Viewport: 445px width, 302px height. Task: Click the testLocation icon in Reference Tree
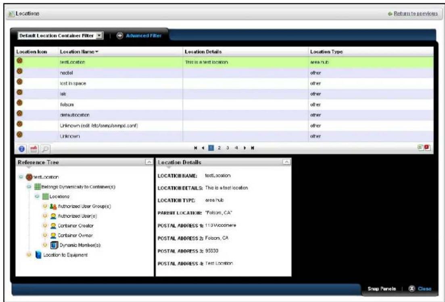point(29,177)
